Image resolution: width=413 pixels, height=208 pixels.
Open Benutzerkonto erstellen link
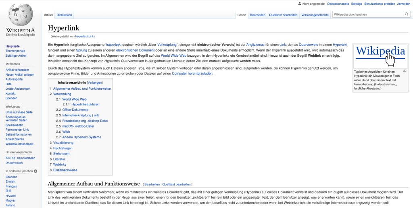380,4
